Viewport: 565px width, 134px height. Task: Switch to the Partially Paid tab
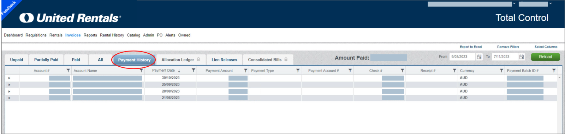46,60
